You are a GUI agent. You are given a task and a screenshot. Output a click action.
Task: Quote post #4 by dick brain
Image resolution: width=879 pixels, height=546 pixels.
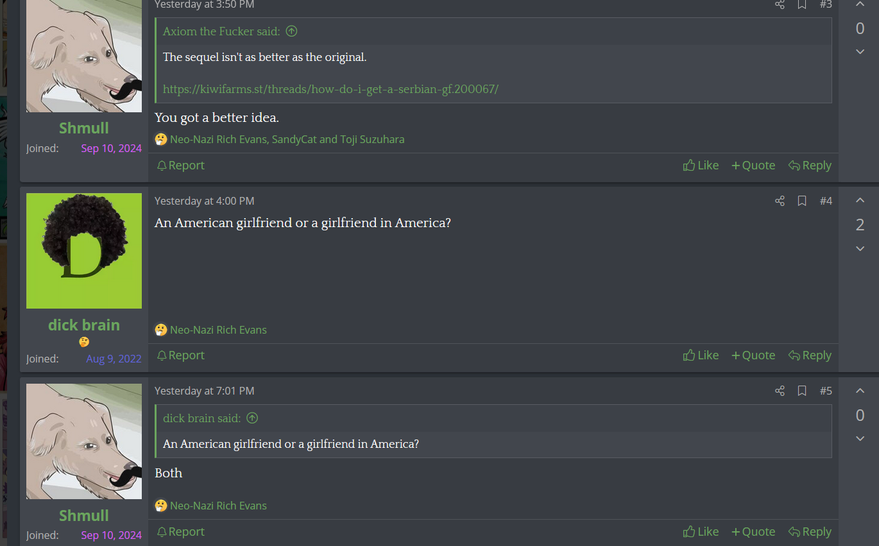(753, 355)
